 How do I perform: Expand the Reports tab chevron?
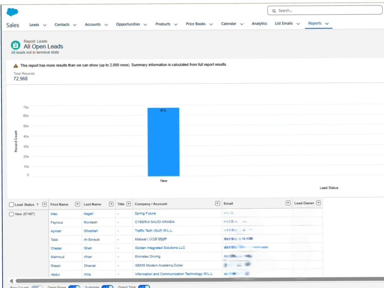click(x=327, y=23)
